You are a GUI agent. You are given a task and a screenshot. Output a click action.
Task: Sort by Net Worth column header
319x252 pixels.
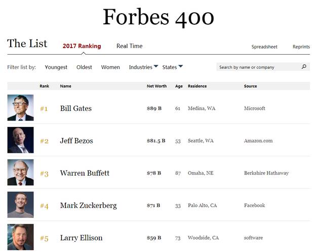156,86
